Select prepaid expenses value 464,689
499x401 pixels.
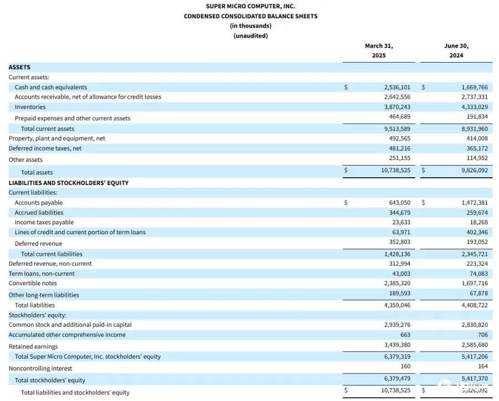tap(400, 116)
